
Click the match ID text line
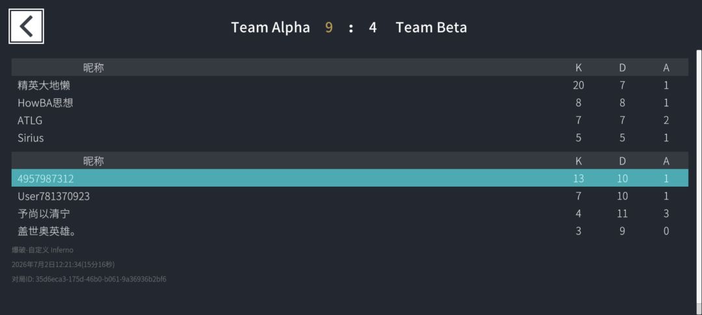tap(89, 279)
